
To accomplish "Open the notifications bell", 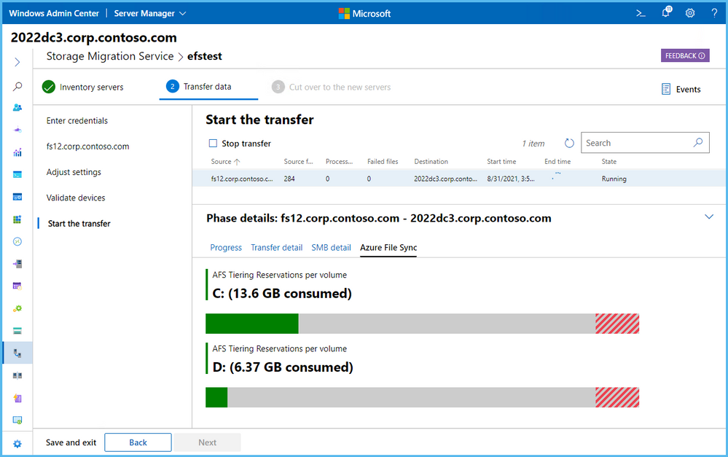I will 665,13.
